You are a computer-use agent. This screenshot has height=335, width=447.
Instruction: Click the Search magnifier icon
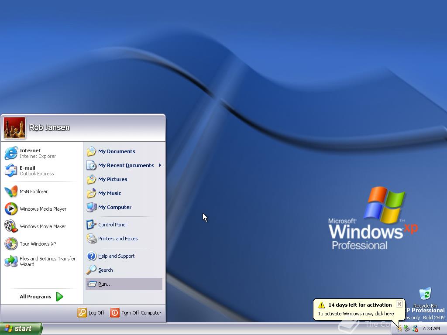click(92, 270)
